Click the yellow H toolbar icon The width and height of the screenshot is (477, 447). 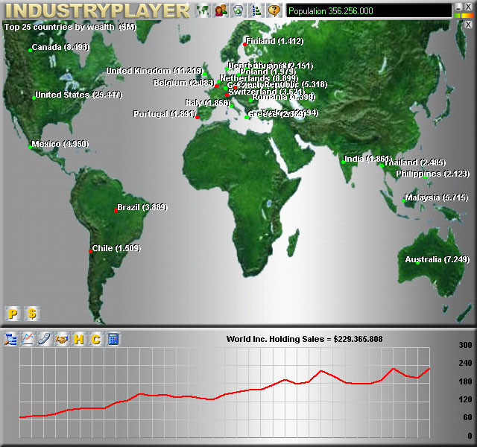(x=79, y=339)
